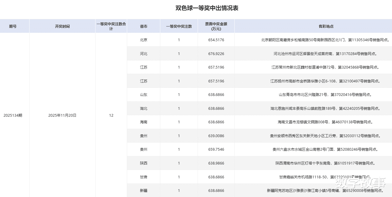The width and height of the screenshot is (392, 197).
Task: Click the 省市 column header
Action: 144,26
